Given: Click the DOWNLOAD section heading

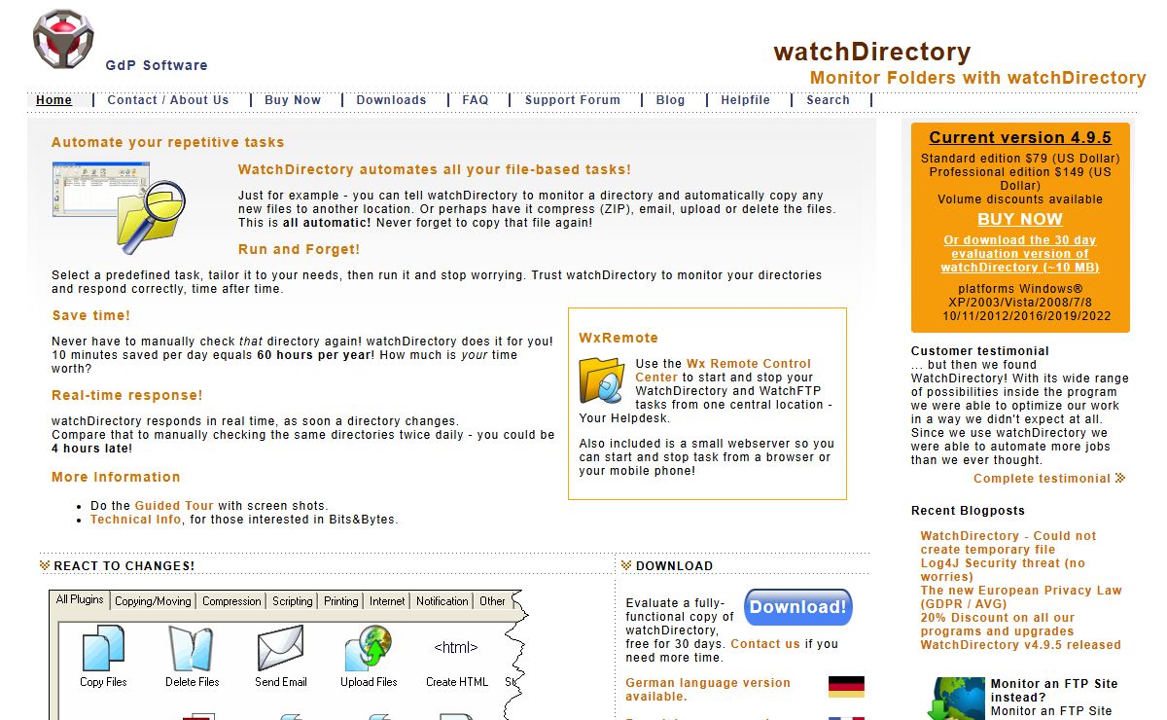Looking at the screenshot, I should coord(674,565).
